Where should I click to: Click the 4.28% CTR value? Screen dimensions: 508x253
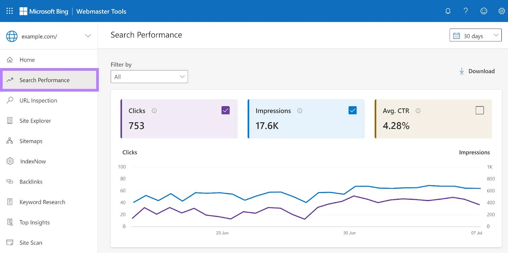point(396,126)
